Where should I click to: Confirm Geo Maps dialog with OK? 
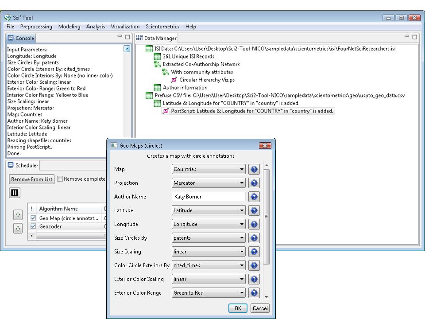[x=238, y=308]
